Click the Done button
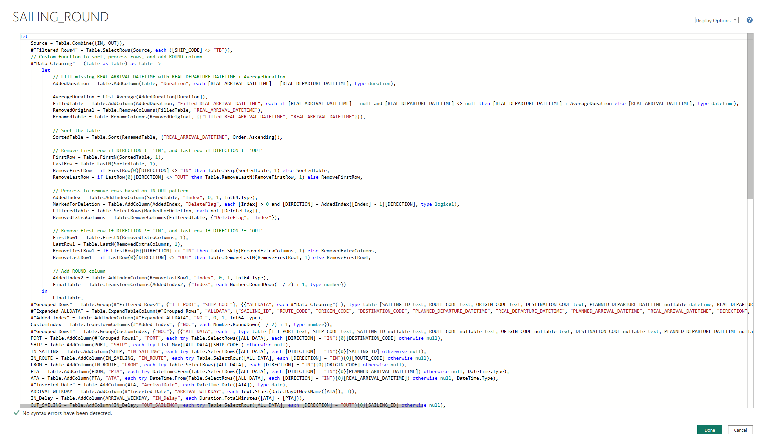This screenshot has height=447, width=765. (x=709, y=430)
